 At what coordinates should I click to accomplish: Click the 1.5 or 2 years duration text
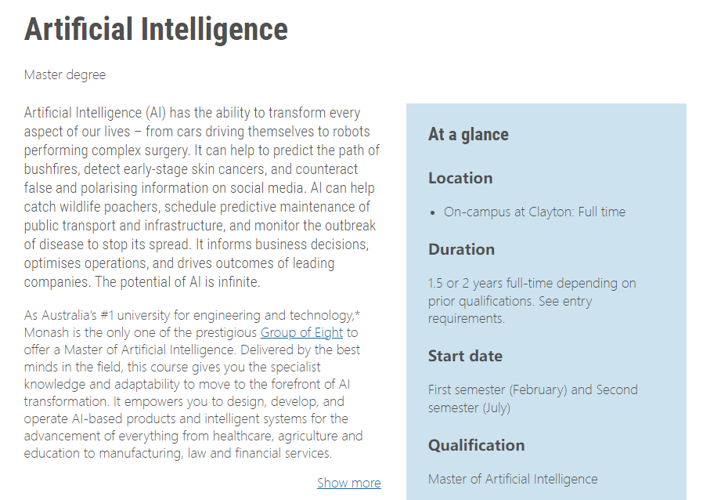[532, 283]
